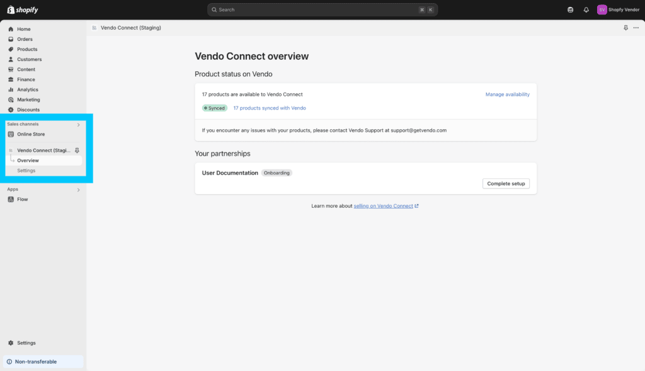Click the search magnifier icon
The image size is (645, 371).
tap(214, 10)
